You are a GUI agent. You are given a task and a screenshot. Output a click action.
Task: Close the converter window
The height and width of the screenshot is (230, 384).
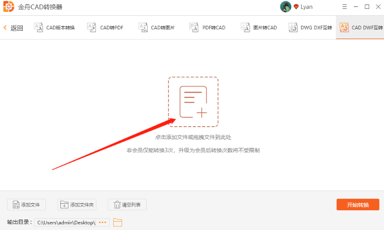(x=379, y=7)
